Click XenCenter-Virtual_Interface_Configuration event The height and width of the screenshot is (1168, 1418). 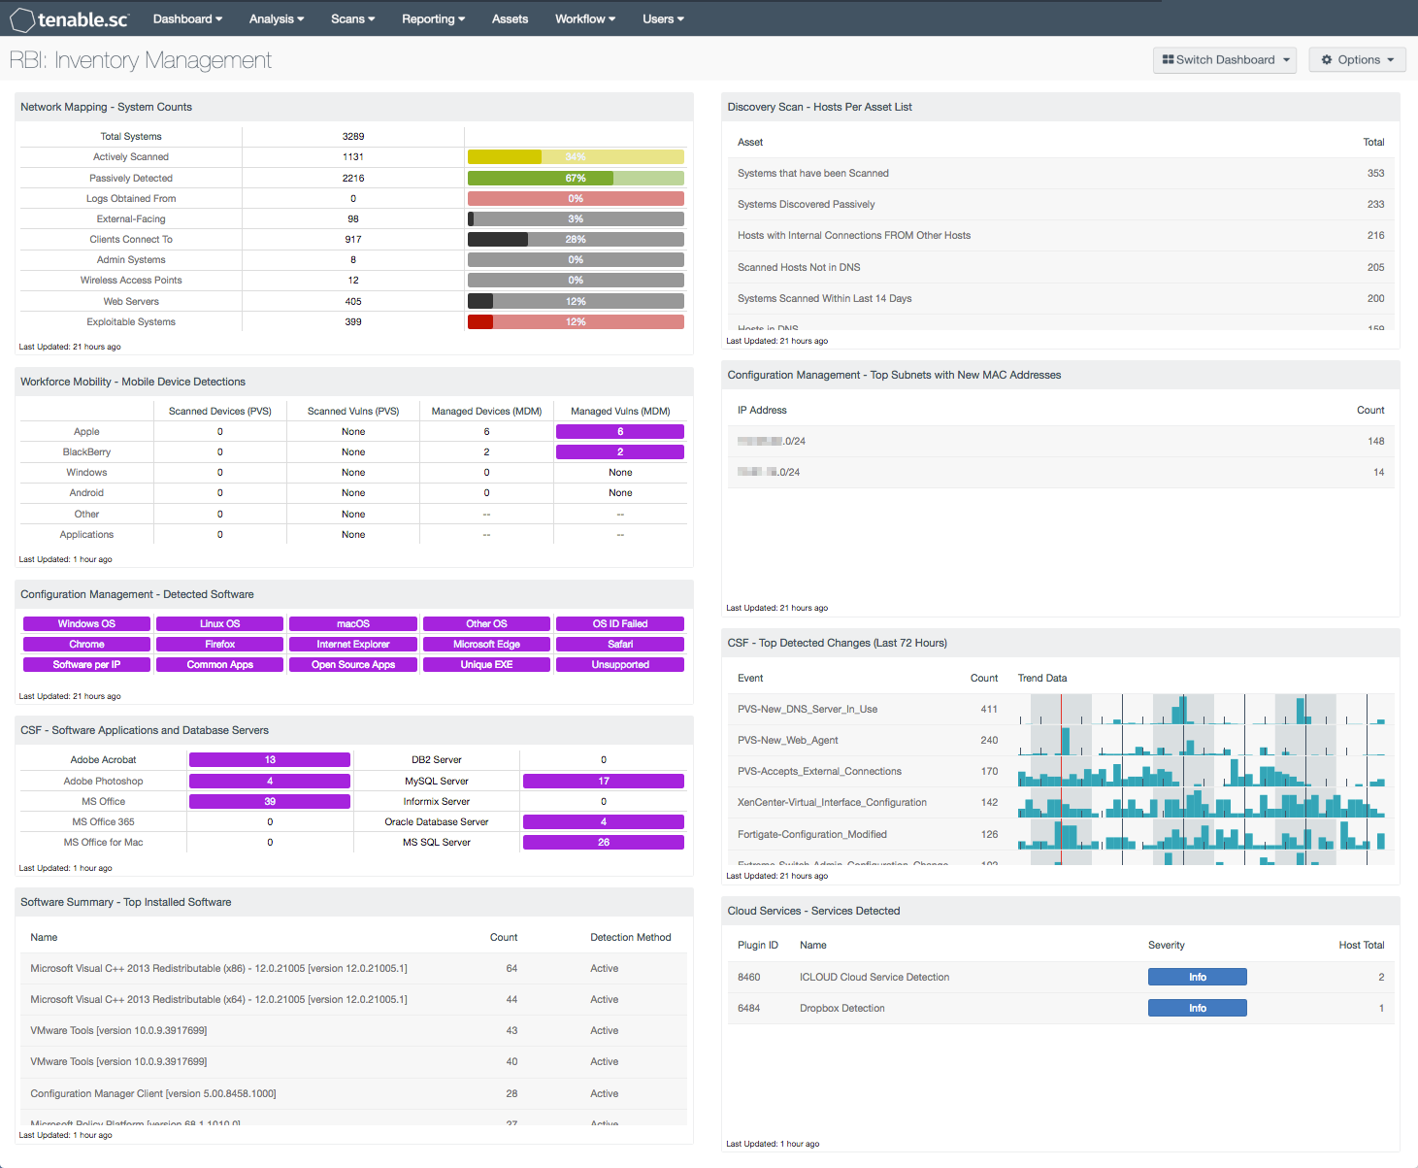pyautogui.click(x=832, y=802)
